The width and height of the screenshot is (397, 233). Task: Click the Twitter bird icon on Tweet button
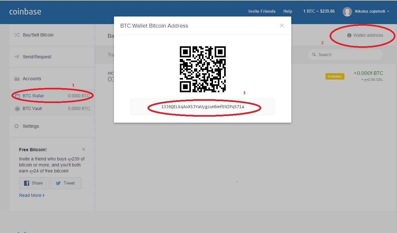click(58, 183)
